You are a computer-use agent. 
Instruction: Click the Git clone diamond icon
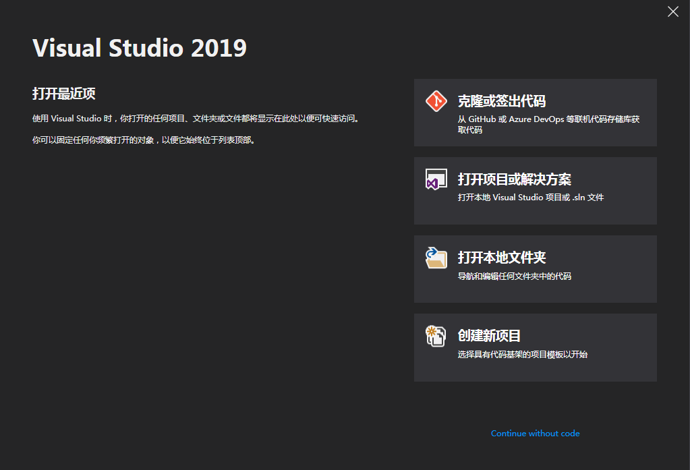[436, 101]
